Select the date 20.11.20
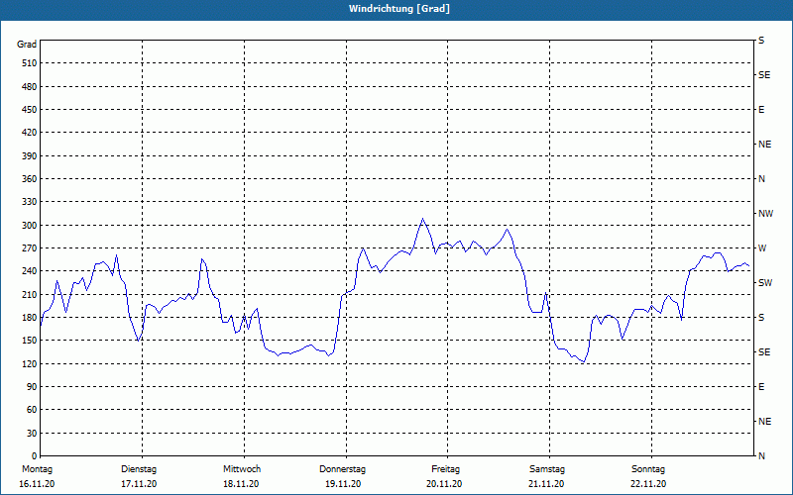 [444, 484]
